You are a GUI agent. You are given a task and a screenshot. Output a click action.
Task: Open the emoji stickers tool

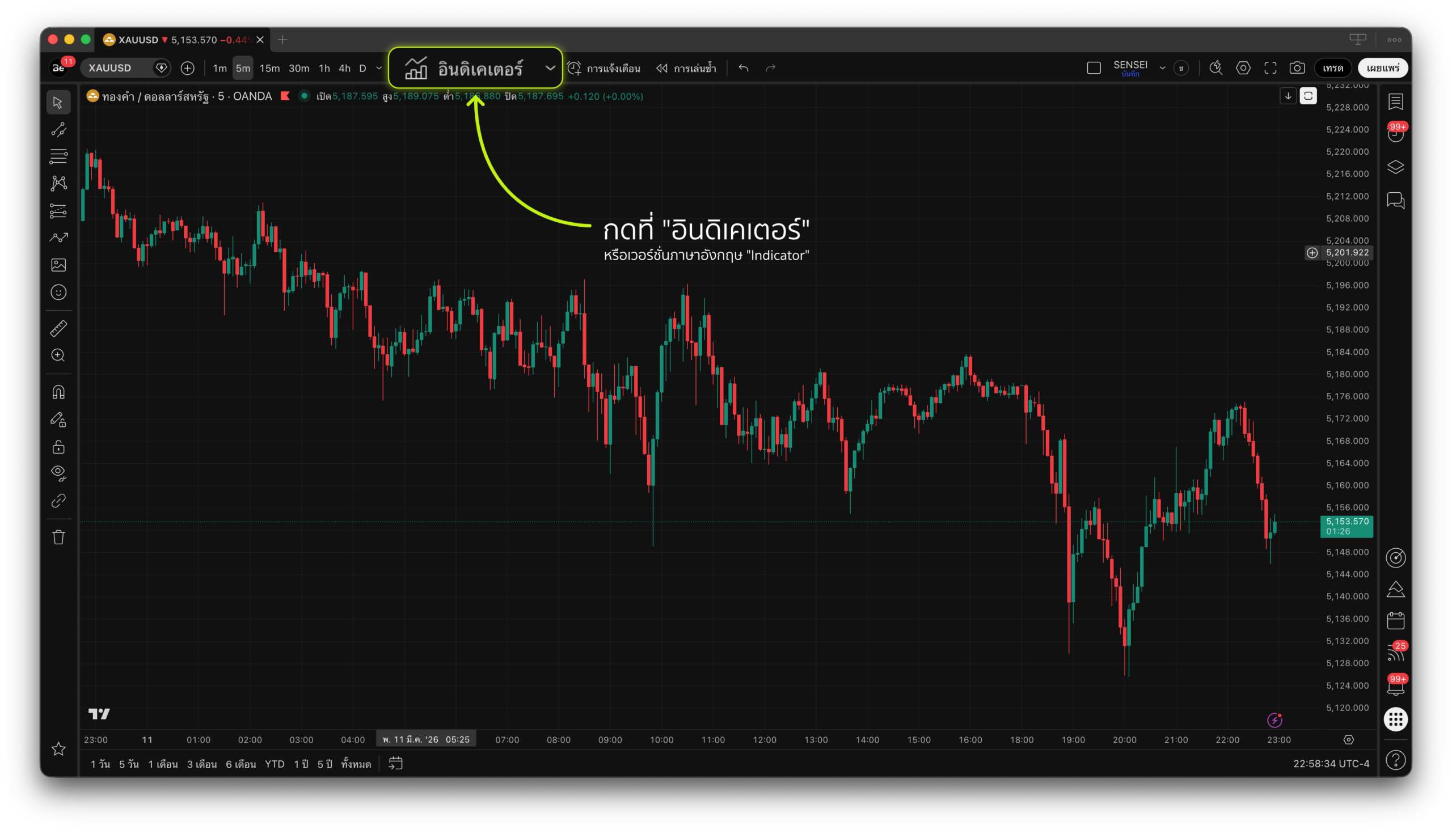(x=58, y=293)
